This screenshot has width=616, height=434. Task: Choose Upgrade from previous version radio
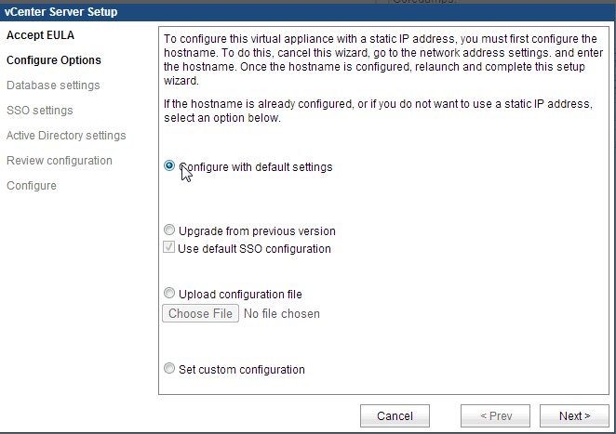169,230
